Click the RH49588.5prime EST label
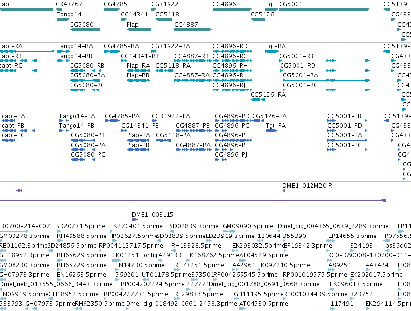Viewport: 411px width, 311px height. (82, 236)
